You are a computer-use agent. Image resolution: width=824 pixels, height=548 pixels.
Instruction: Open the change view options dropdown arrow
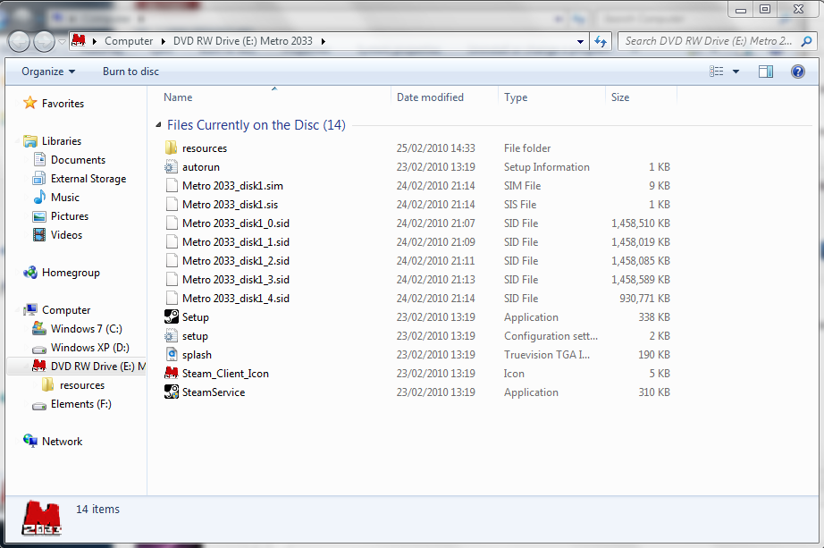736,72
